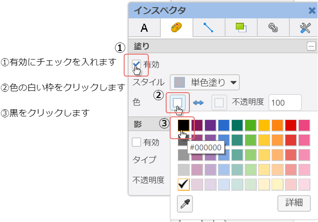
Task: Open the 詳細 color details button
Action: point(294,203)
